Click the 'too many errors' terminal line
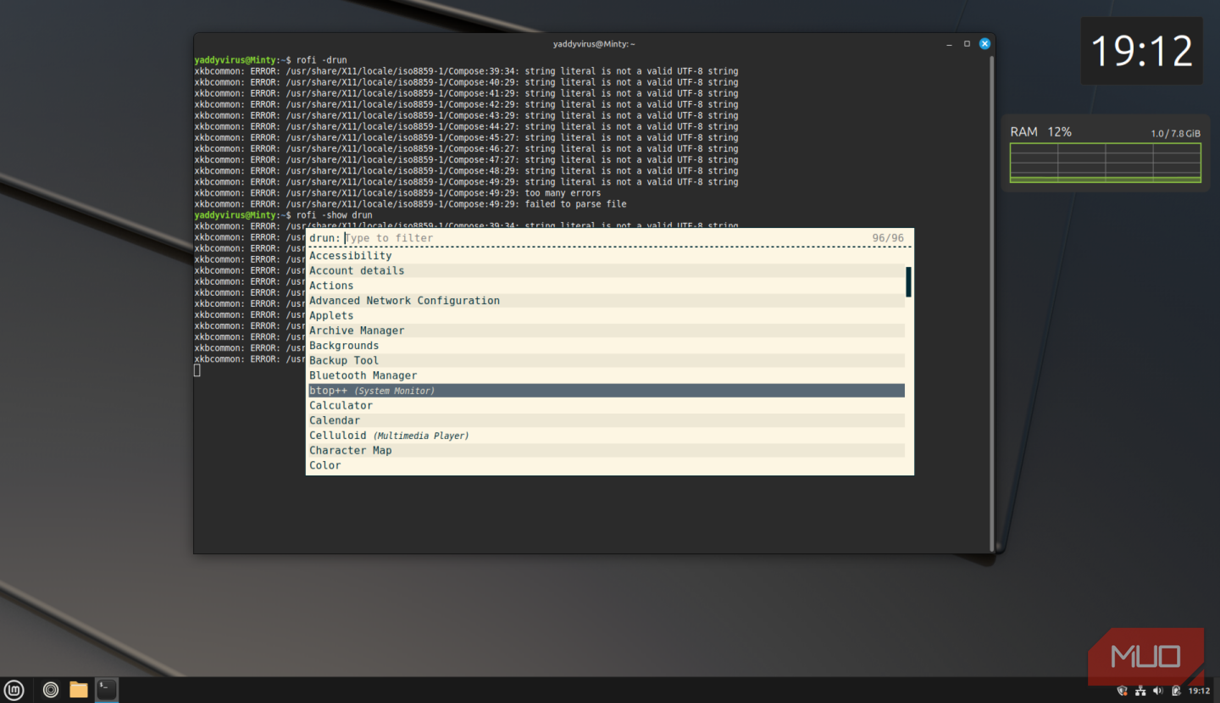The height and width of the screenshot is (703, 1220). (398, 193)
